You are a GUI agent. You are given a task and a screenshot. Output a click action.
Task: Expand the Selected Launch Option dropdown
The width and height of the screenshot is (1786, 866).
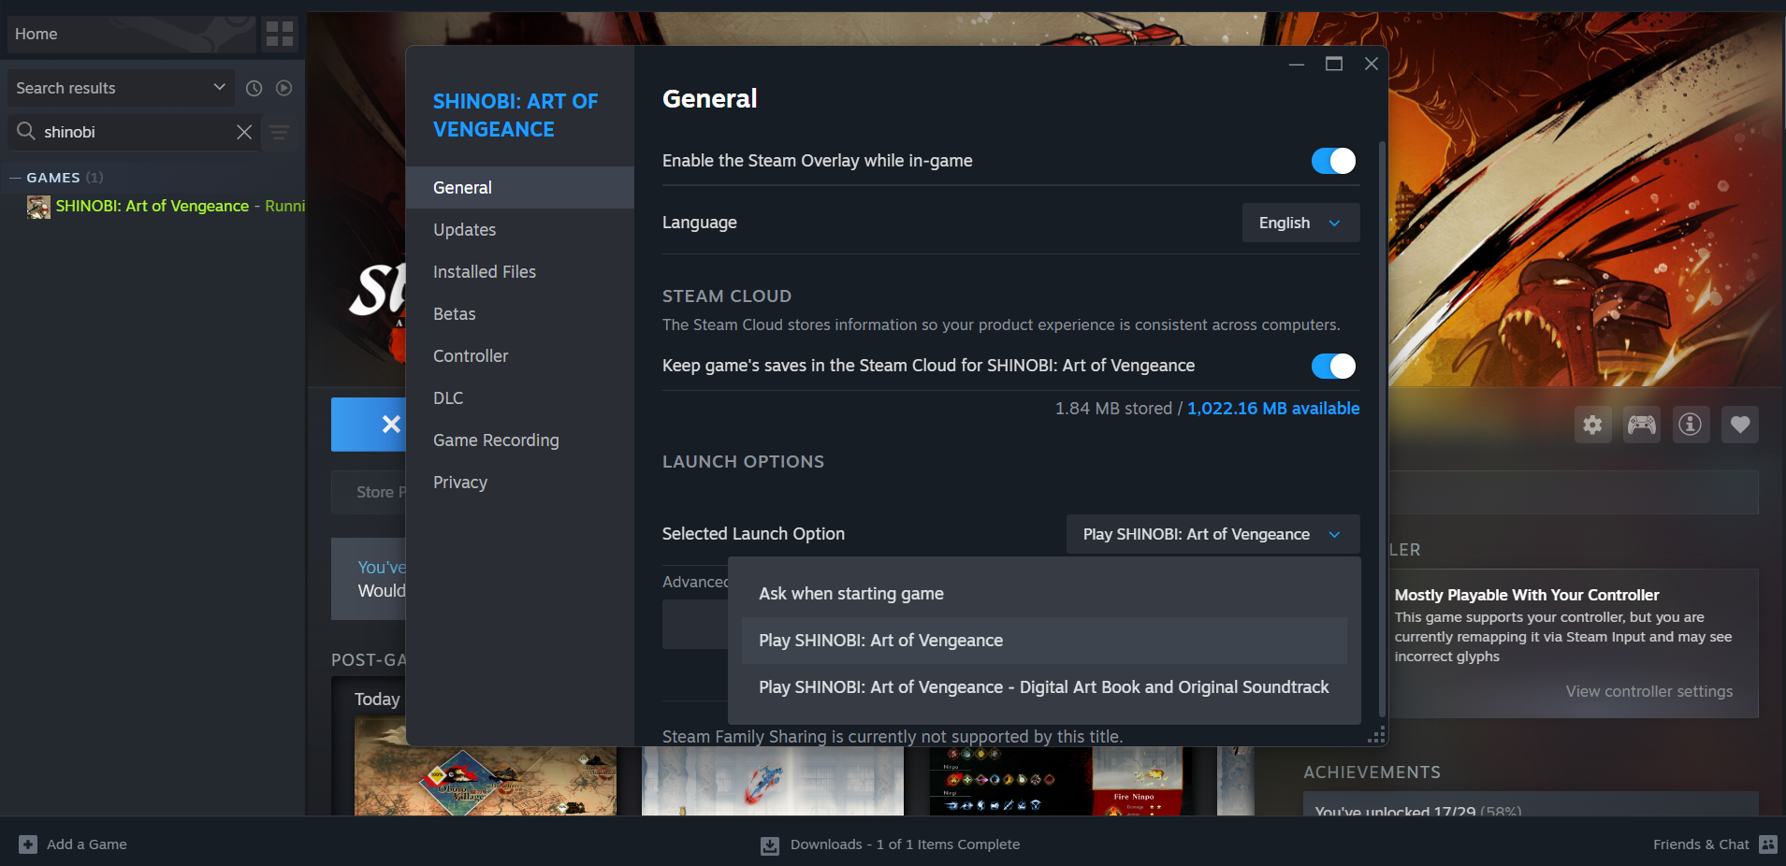click(1212, 534)
